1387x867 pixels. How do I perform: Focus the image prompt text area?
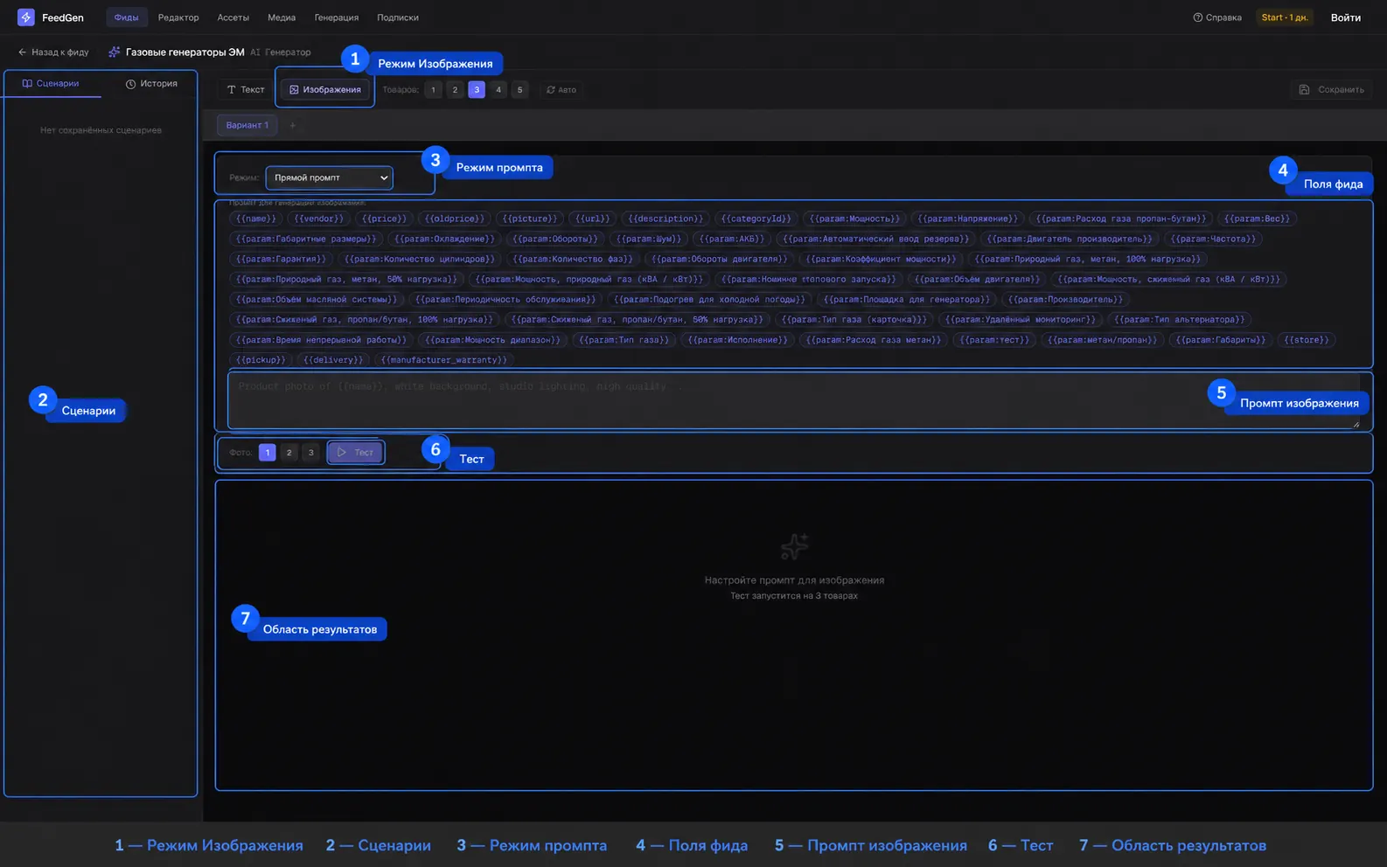pyautogui.click(x=794, y=401)
